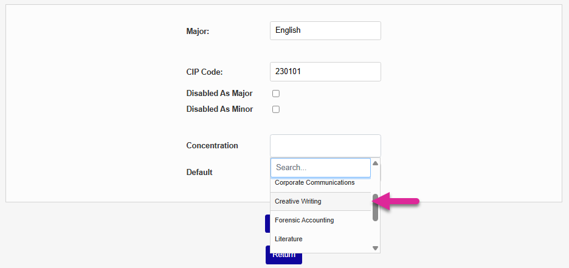
Task: Click the Default label
Action: coord(199,173)
